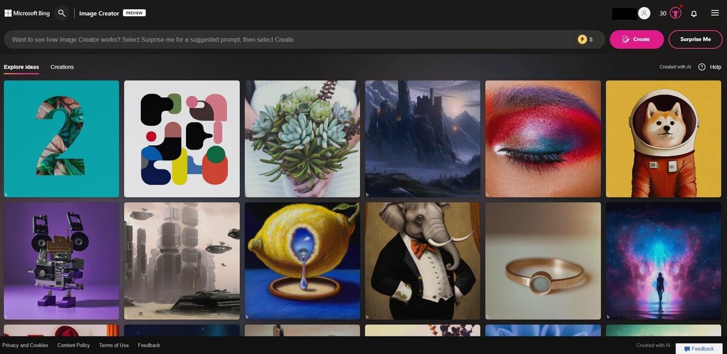Click the Microsoft Bing logo
Screen dimensions: 727x354
click(27, 13)
